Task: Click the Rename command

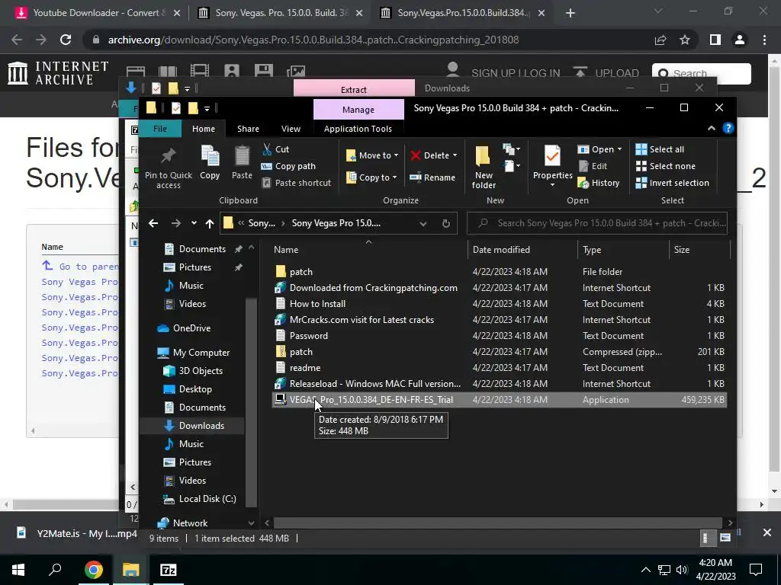Action: [432, 177]
